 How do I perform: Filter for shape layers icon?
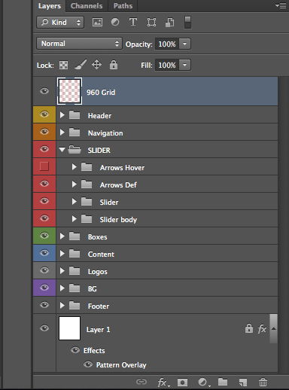pos(151,23)
